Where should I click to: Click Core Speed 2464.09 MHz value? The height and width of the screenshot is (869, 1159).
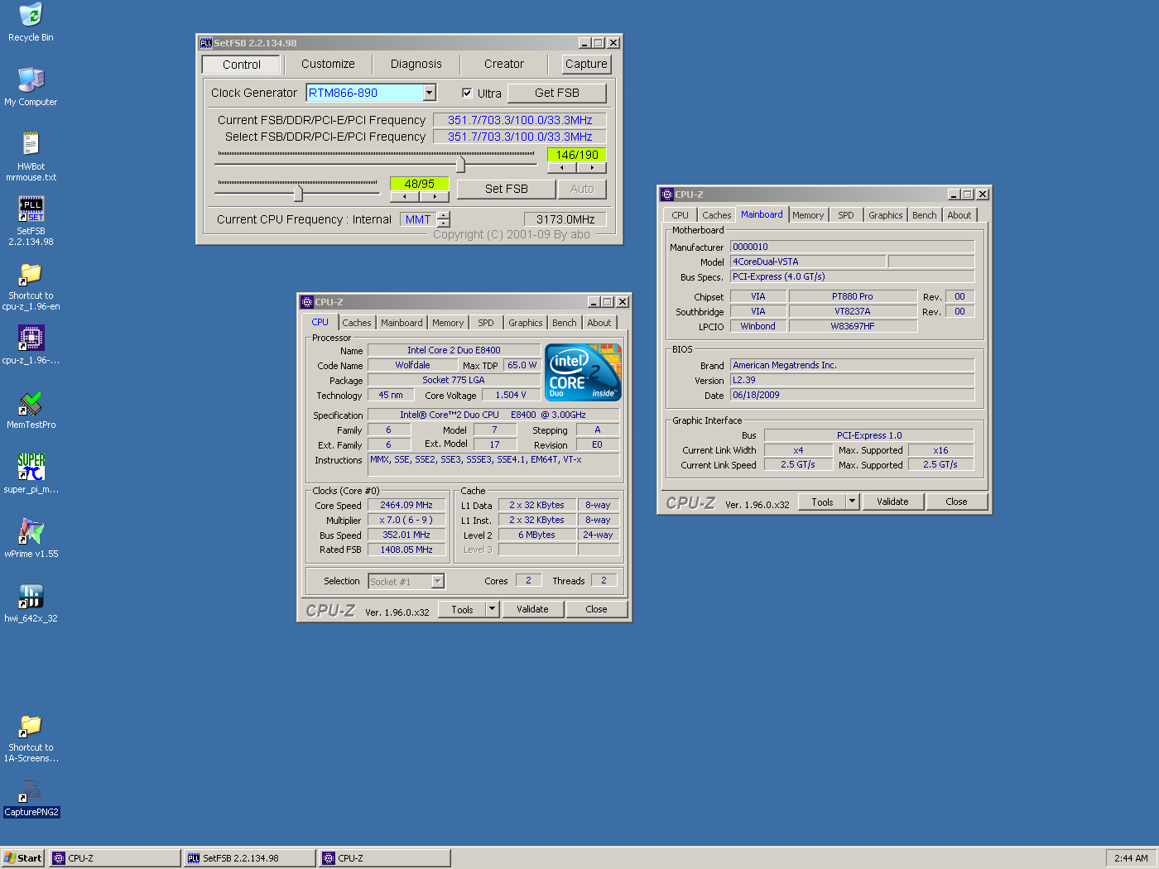coord(406,505)
